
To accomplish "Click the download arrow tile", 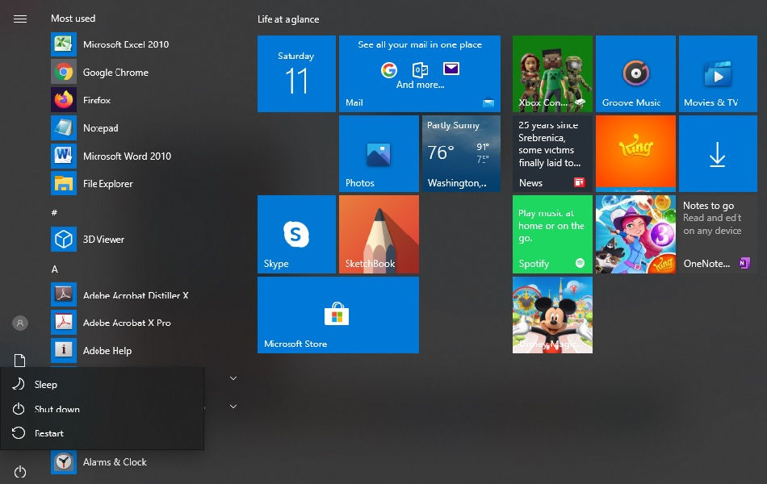I will (x=718, y=153).
